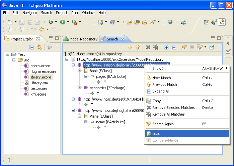The width and height of the screenshot is (234, 166).
Task: Click Show Next Match arrow in Search toolbar
Action: pos(130,47)
